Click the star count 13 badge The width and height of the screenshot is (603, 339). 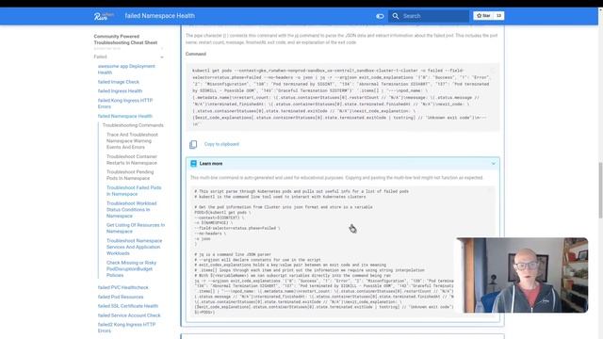pyautogui.click(x=498, y=16)
